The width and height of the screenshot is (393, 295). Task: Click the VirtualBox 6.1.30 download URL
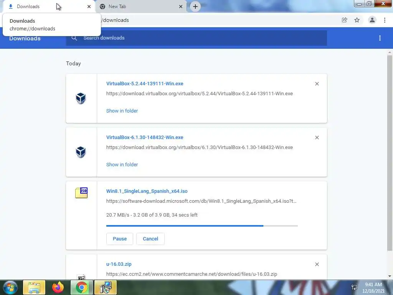tap(200, 147)
